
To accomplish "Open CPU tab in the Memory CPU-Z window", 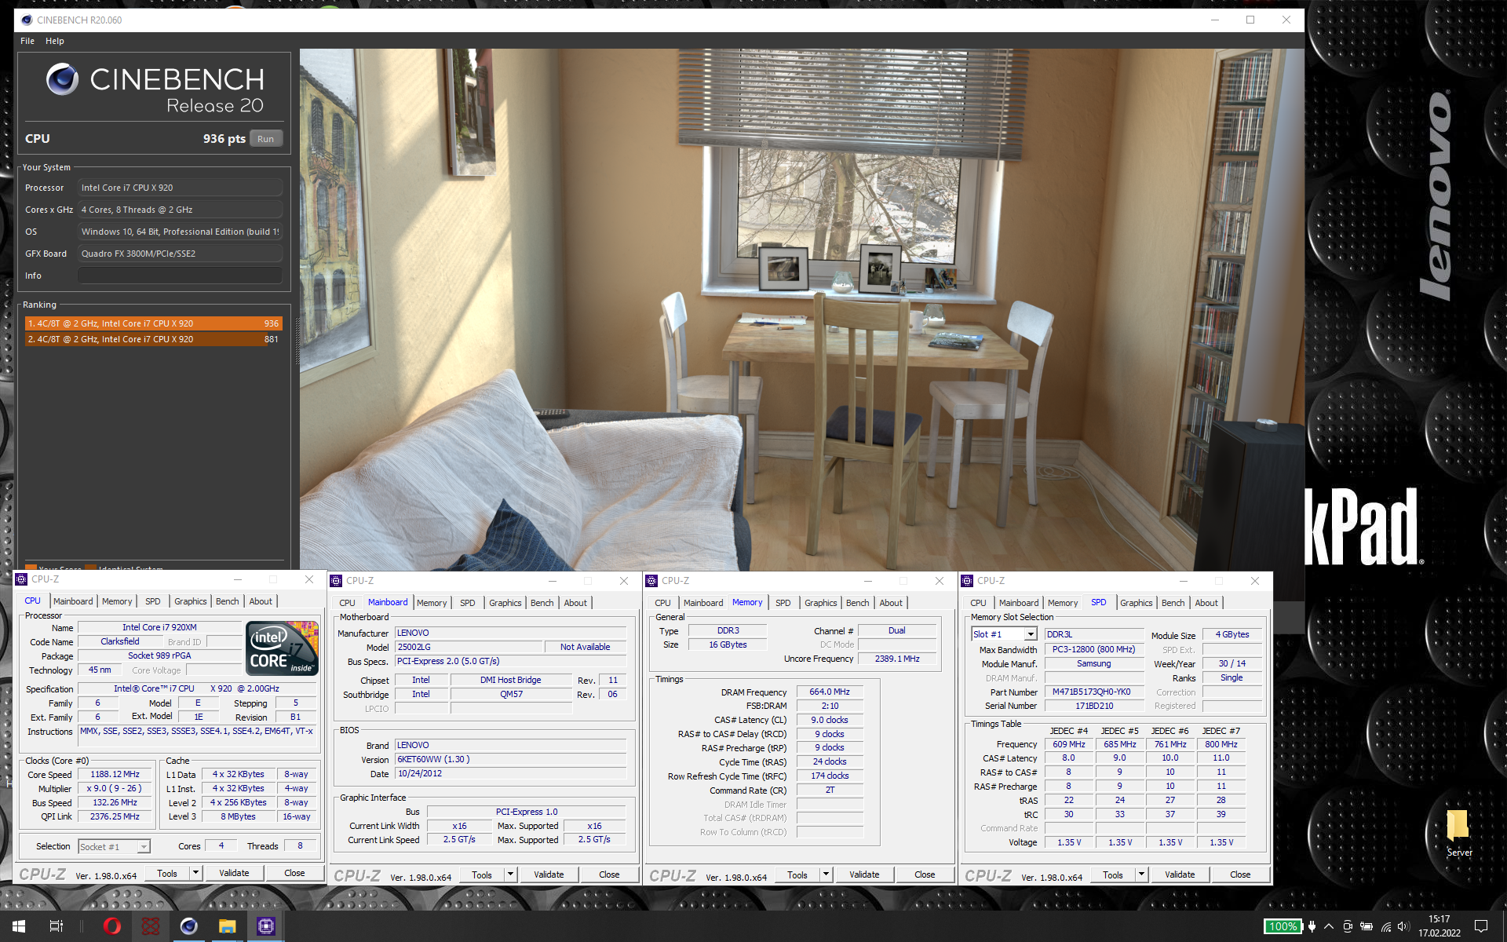I will pyautogui.click(x=663, y=603).
